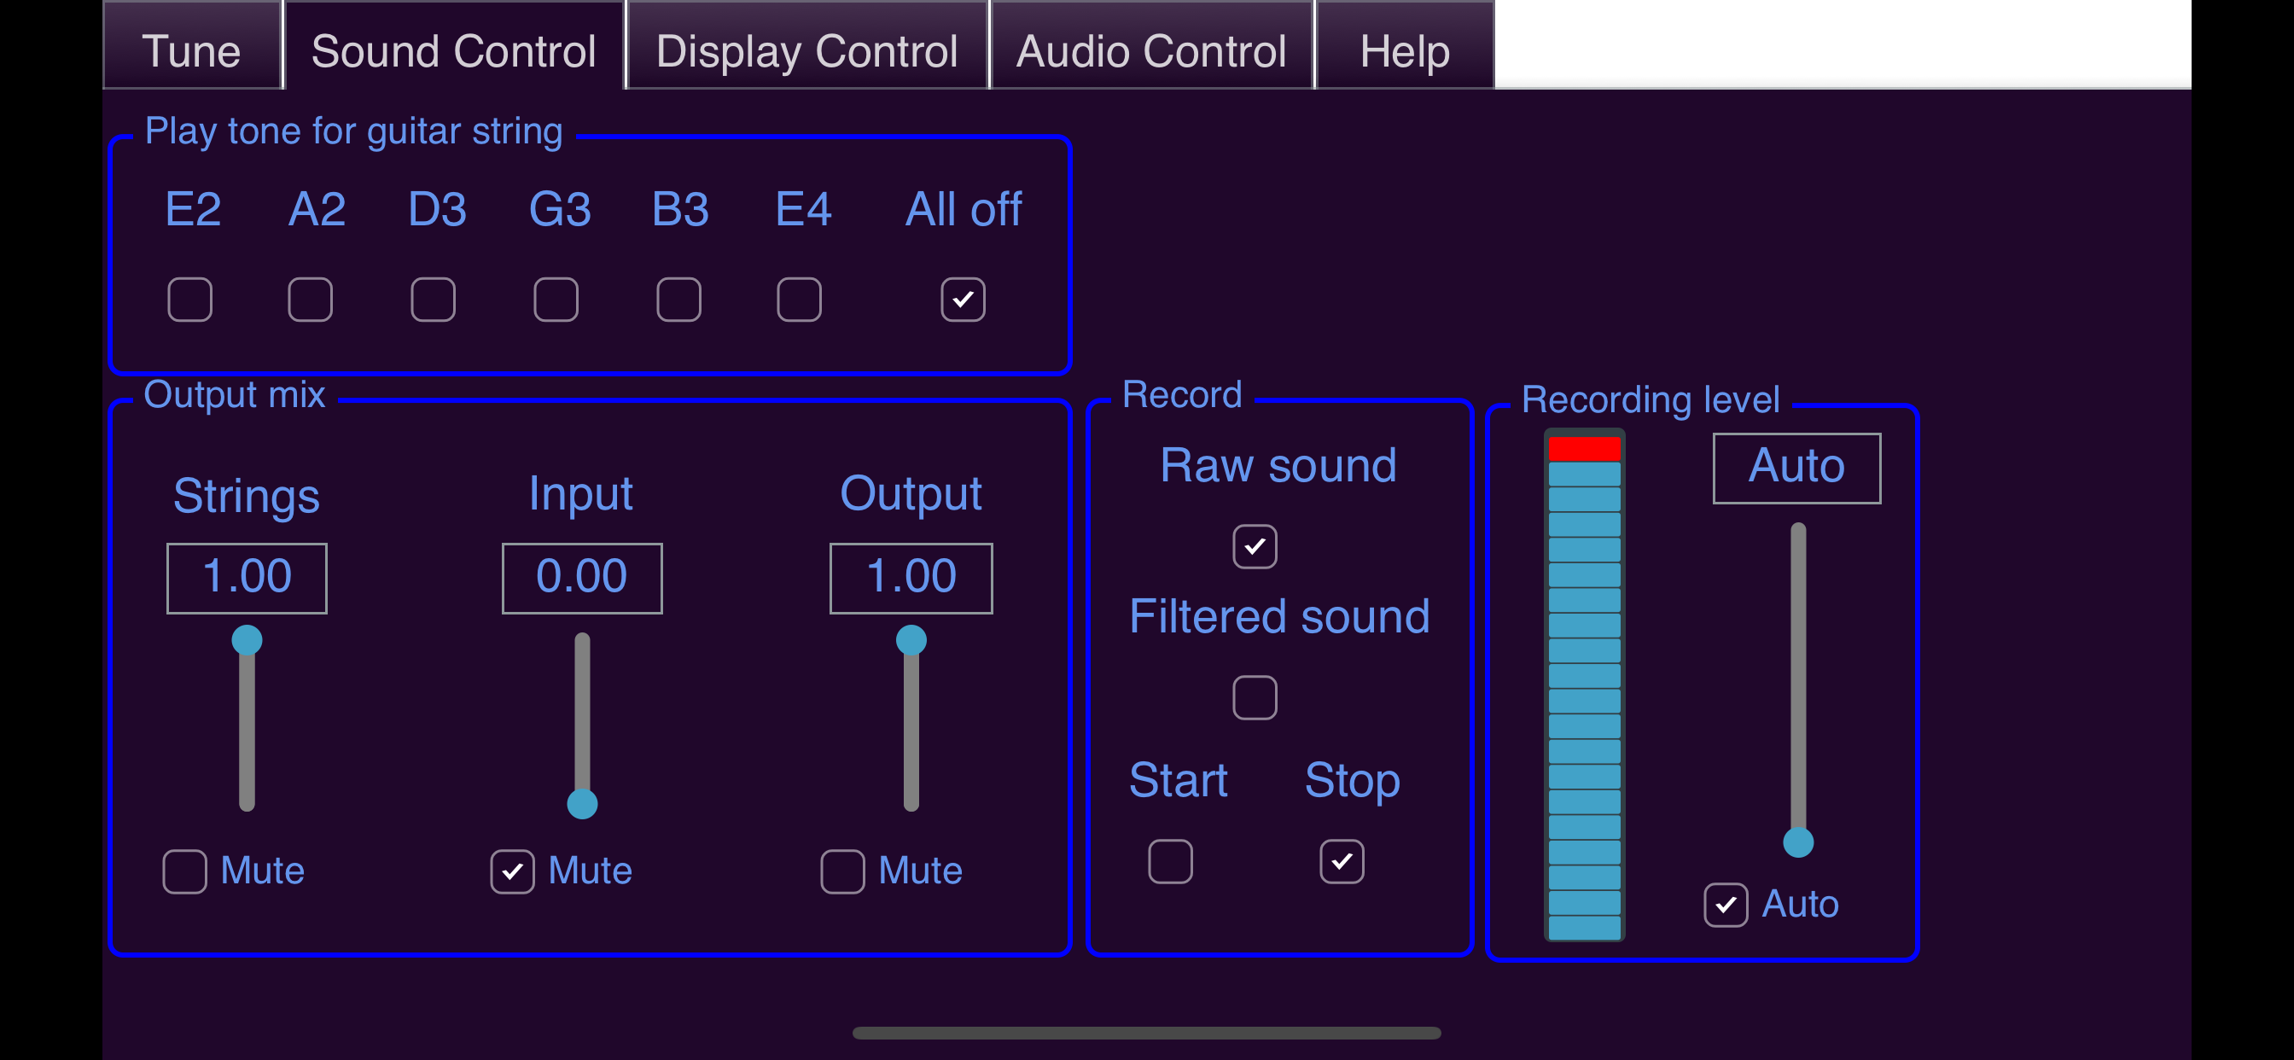Click the 'Output mix' group title
2294x1060 pixels.
tap(234, 394)
